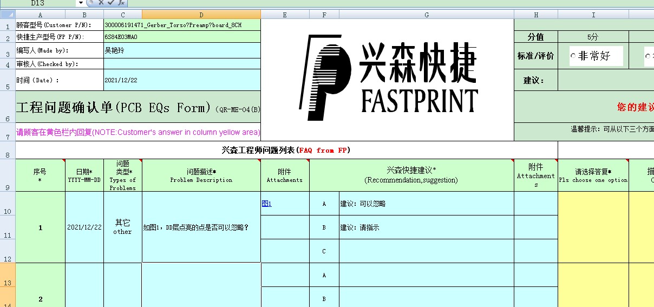Click the 标准/评价 label cell
Screen dimensions: 654x307
coord(536,56)
